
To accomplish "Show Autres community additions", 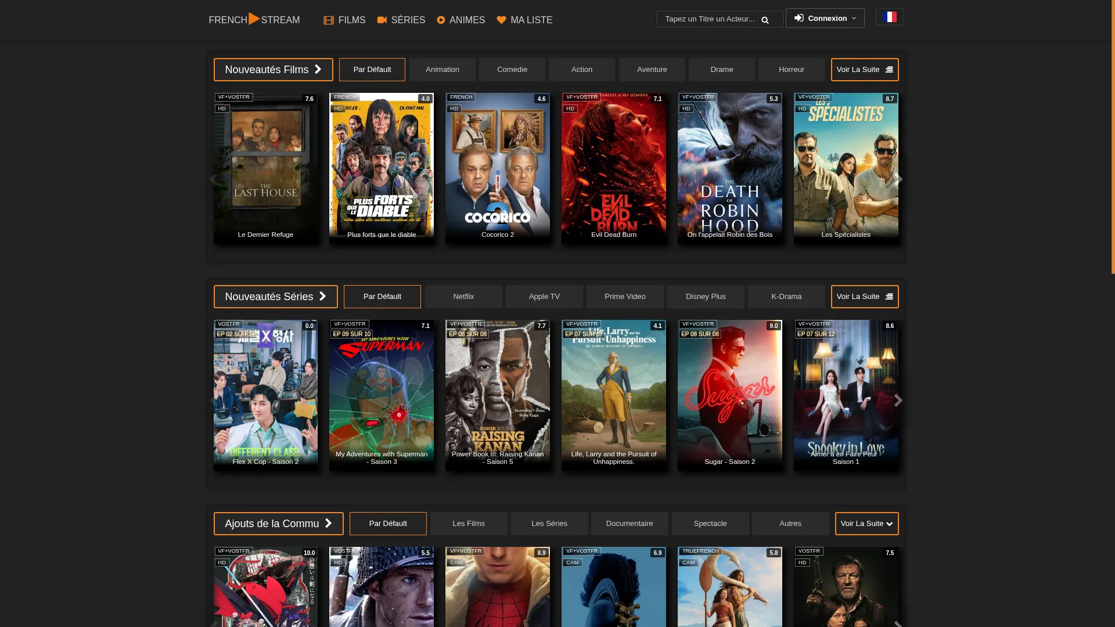I will 790,524.
